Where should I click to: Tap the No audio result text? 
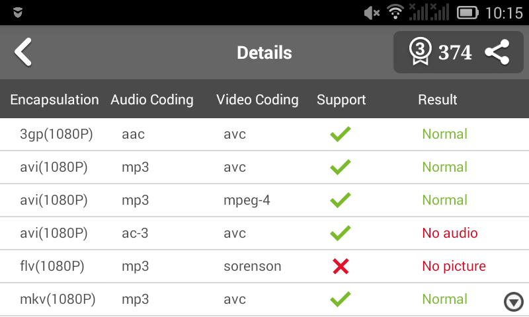click(450, 233)
